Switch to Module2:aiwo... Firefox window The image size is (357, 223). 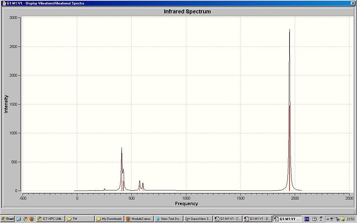point(139,219)
